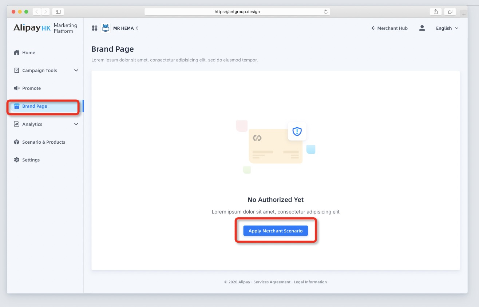
Task: Expand the Analytics submenu
Action: coord(76,124)
